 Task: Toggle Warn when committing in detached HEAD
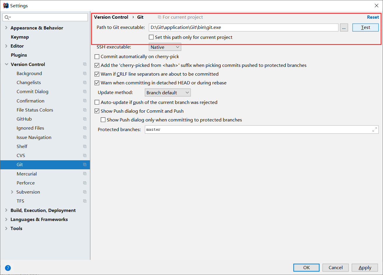pos(97,83)
